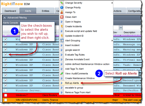
Task: Open the Entities tab
Action: coord(46,11)
